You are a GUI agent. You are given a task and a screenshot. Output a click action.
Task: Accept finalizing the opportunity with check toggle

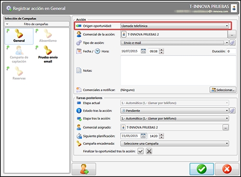[x=141, y=151]
